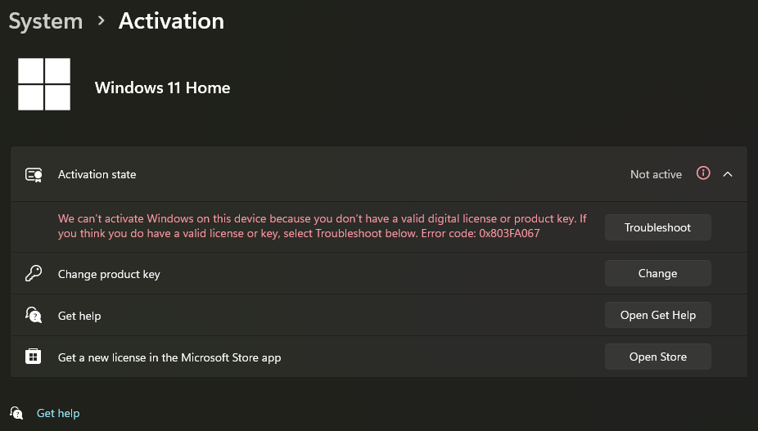Click the bottom Get help icon
This screenshot has width=758, height=431.
coord(16,413)
